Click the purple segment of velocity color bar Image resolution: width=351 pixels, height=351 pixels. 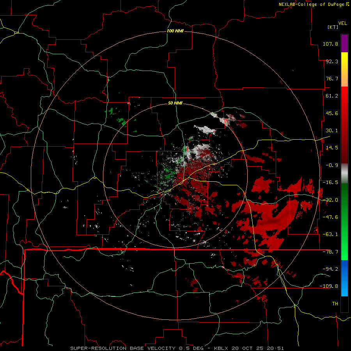click(x=344, y=44)
